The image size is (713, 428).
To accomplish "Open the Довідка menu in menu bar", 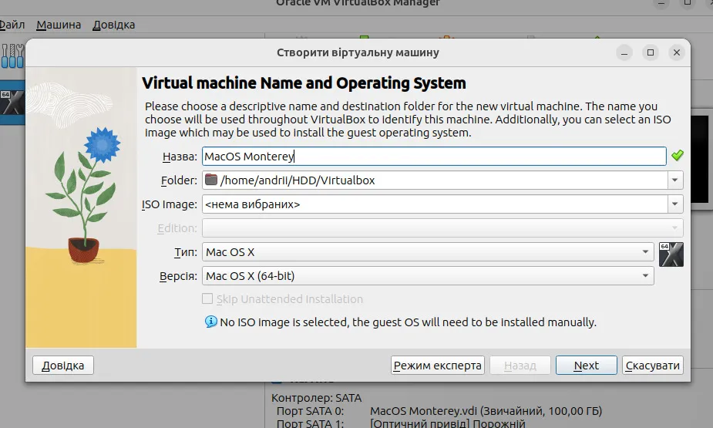I will click(113, 25).
